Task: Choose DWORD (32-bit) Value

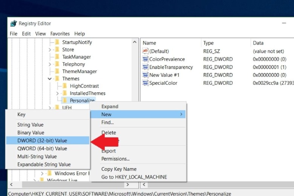Action: pyautogui.click(x=47, y=141)
